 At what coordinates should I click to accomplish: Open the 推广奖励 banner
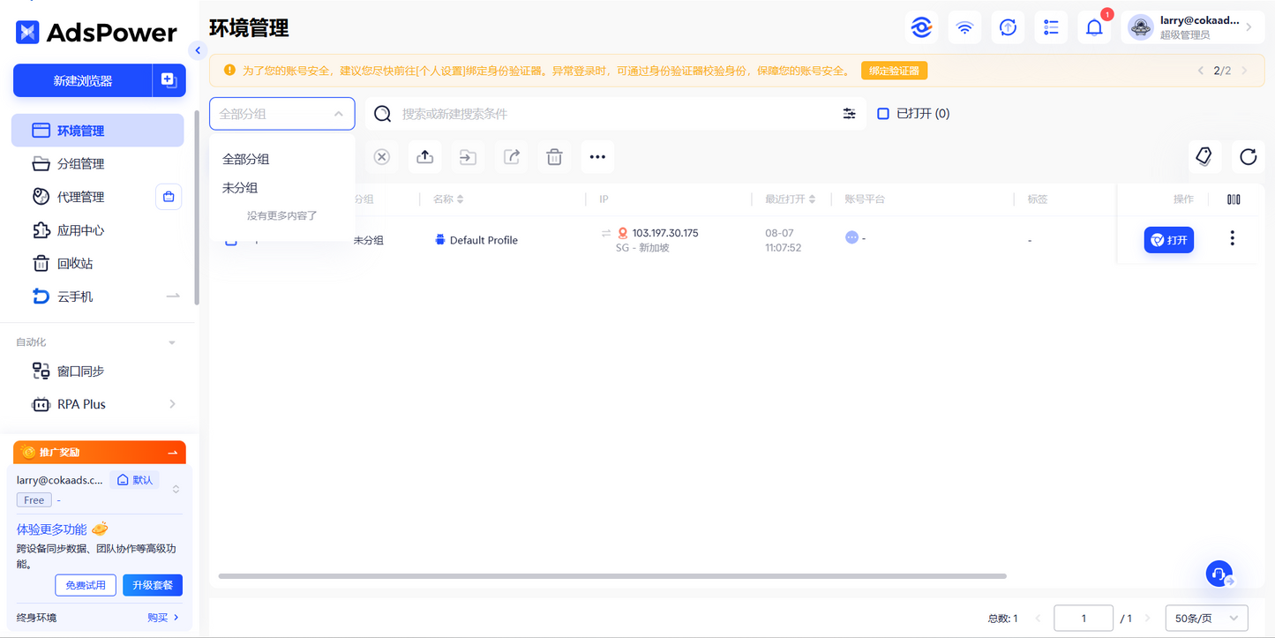pos(100,452)
